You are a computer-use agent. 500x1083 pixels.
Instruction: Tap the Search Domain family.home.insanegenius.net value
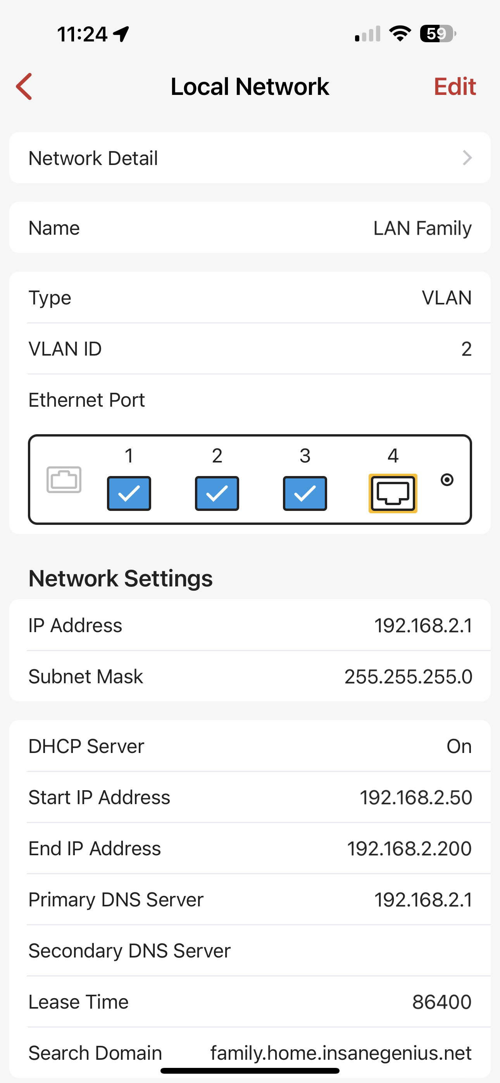coord(340,1053)
